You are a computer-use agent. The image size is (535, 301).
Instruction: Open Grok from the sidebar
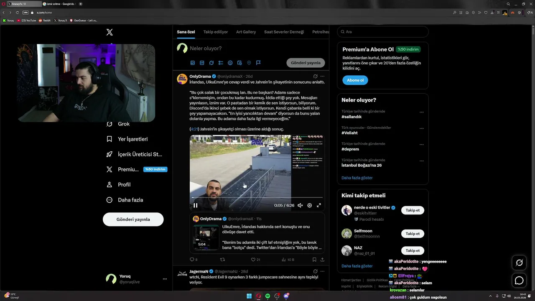point(118,124)
